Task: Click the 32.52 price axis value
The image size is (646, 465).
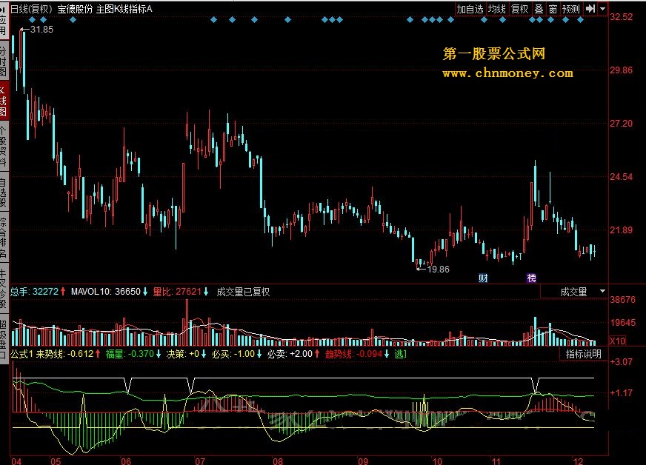Action: pos(622,17)
